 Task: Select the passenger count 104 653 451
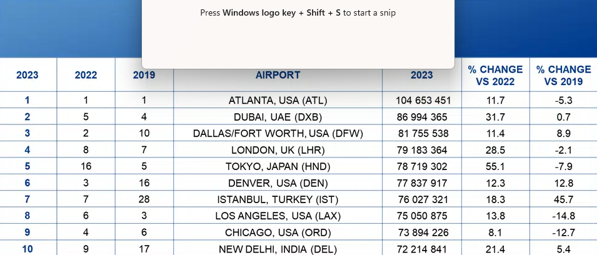[x=423, y=100]
